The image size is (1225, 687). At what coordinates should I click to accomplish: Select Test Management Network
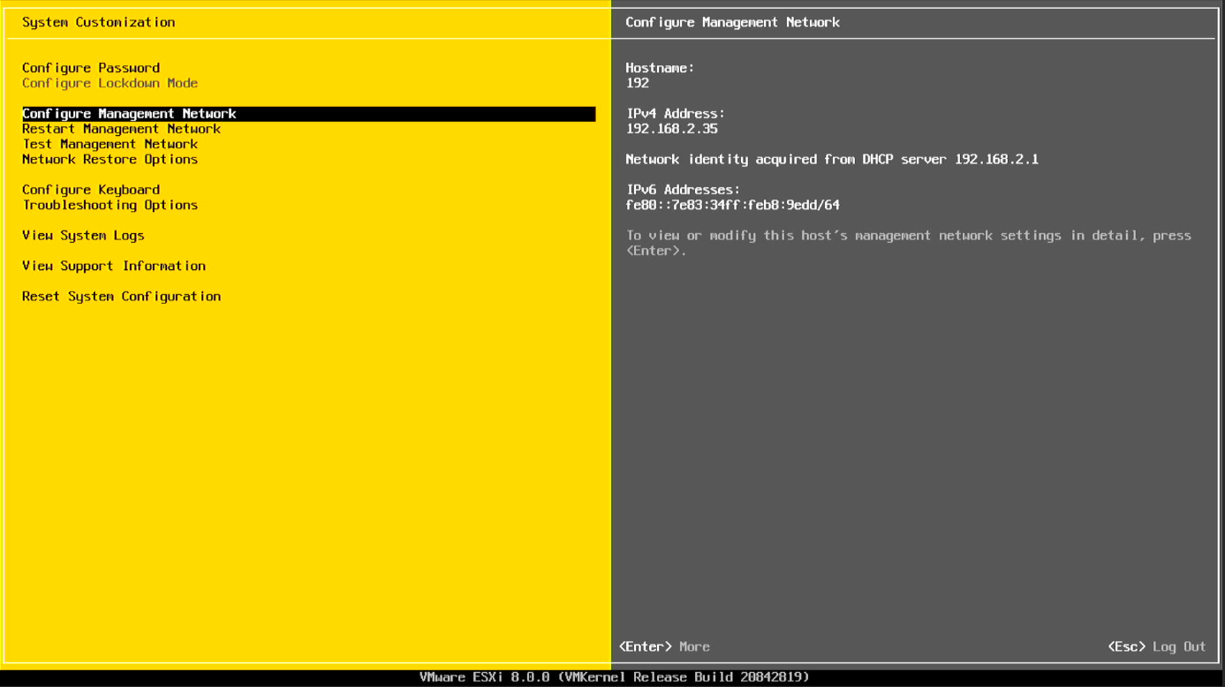(110, 144)
